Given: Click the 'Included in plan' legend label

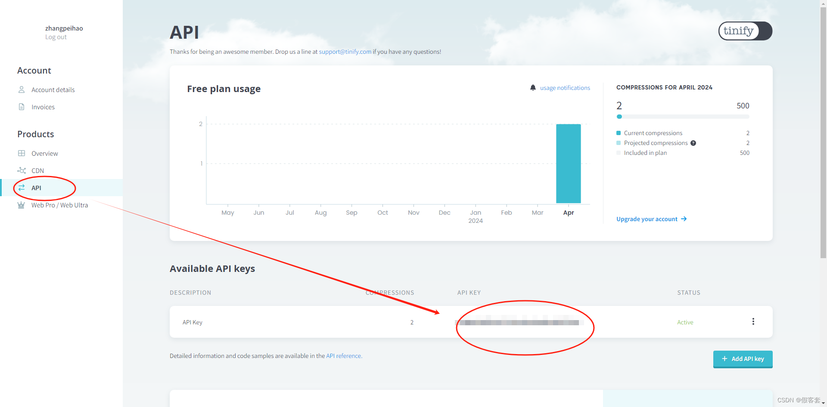Looking at the screenshot, I should click(x=645, y=153).
